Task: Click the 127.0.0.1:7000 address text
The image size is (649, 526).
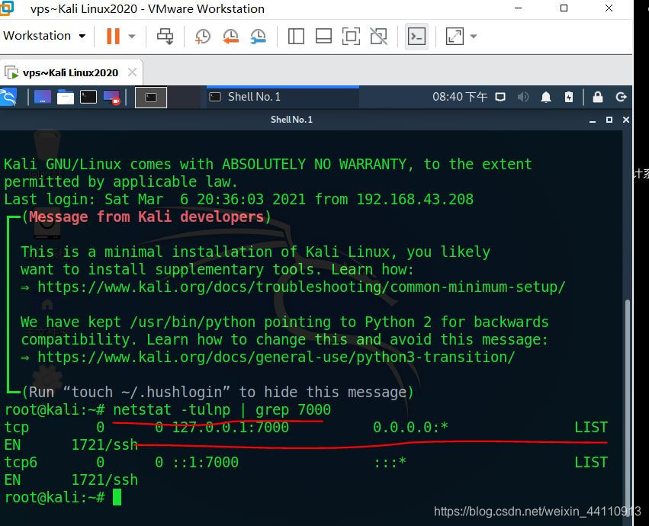Action: (230, 427)
